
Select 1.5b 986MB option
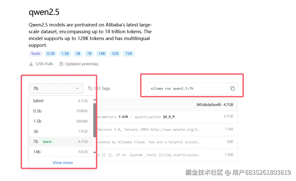pyautogui.click(x=60, y=121)
